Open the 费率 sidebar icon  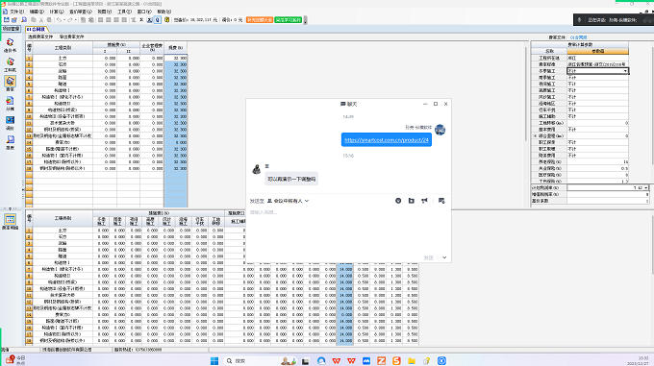click(10, 84)
